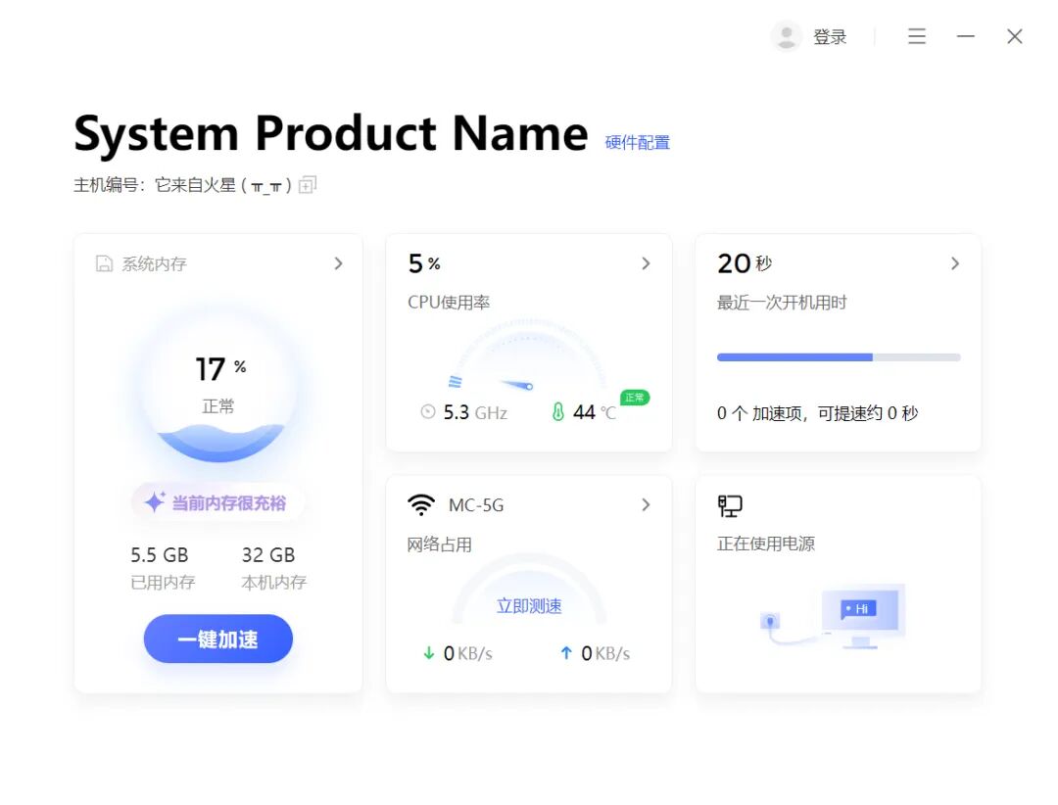The height and width of the screenshot is (805, 1058).
Task: Click the system memory document icon
Action: point(104,263)
